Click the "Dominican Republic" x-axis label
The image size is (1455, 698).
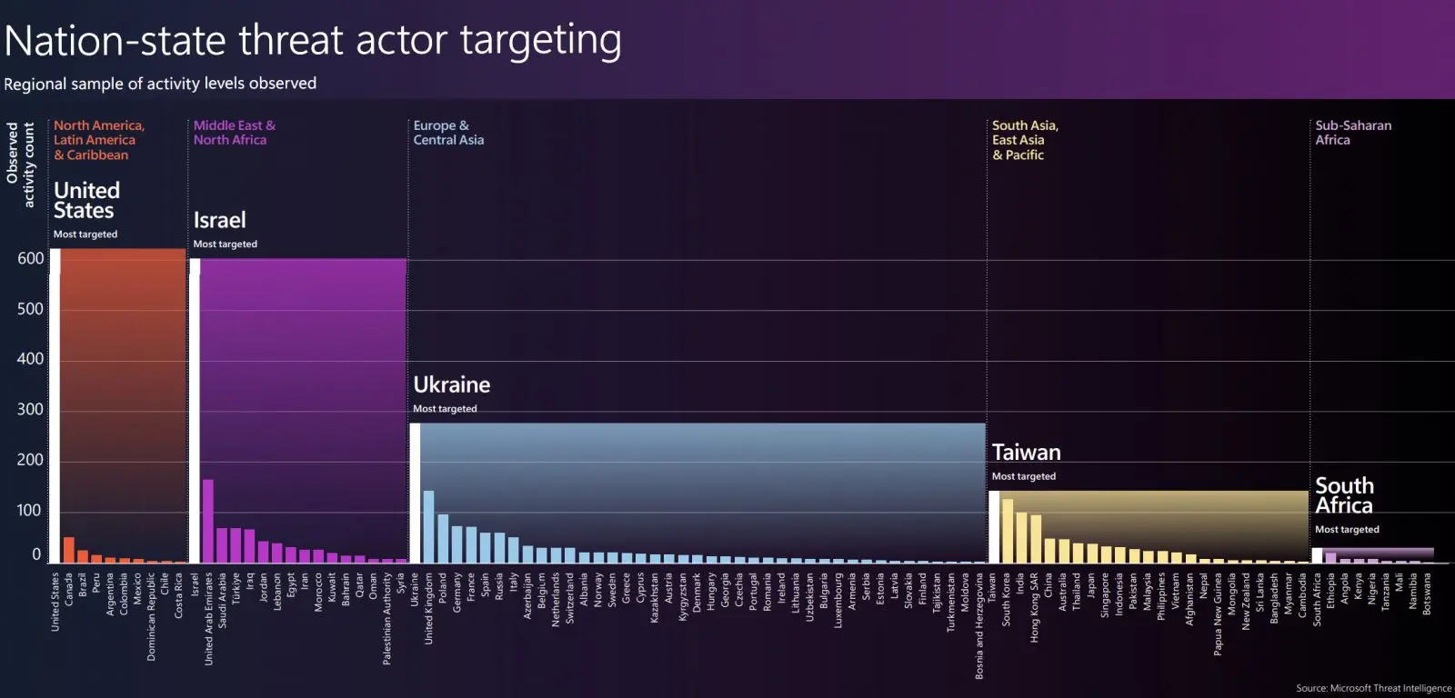coord(151,616)
